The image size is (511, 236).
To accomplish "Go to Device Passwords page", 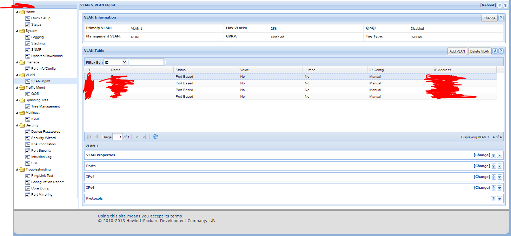I will pyautogui.click(x=45, y=132).
